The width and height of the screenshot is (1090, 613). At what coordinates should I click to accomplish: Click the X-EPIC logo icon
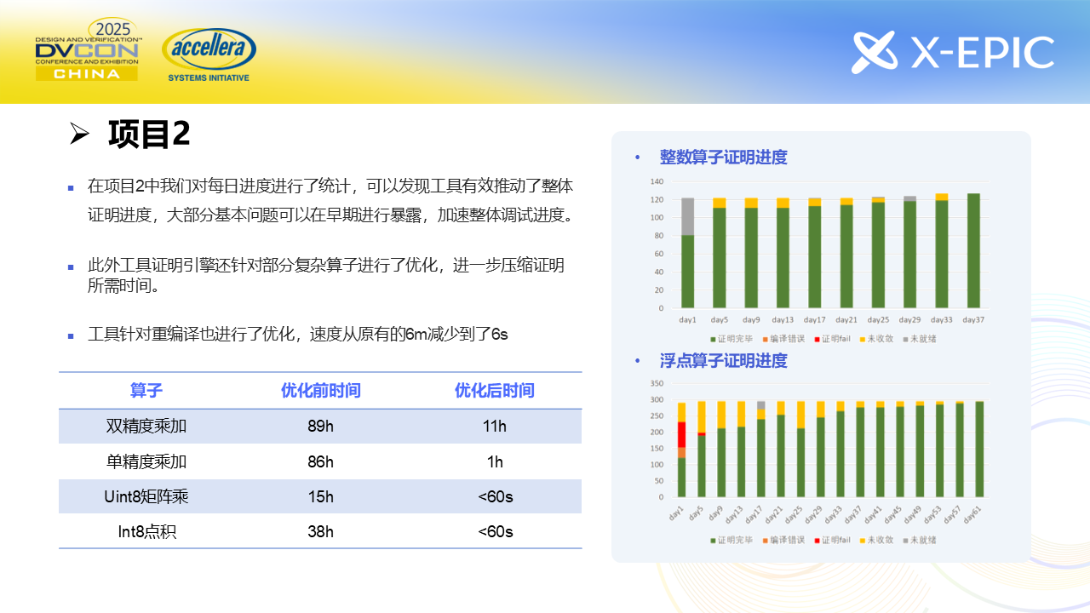tap(874, 53)
